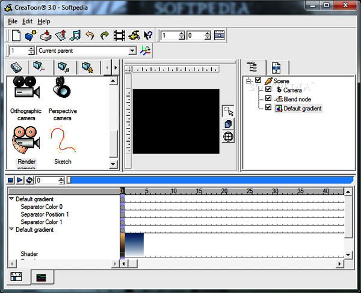This screenshot has height=293, width=361.
Task: Click the blue gradient block in Shader track
Action: pos(134,244)
